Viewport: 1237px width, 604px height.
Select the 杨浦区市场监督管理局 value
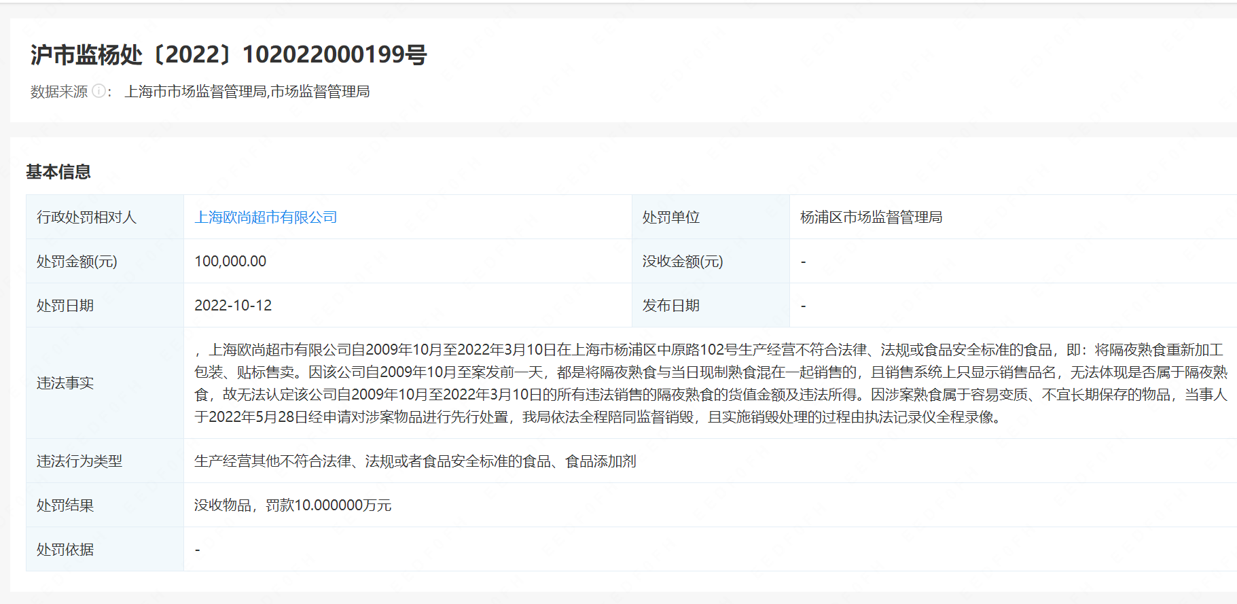pos(871,217)
